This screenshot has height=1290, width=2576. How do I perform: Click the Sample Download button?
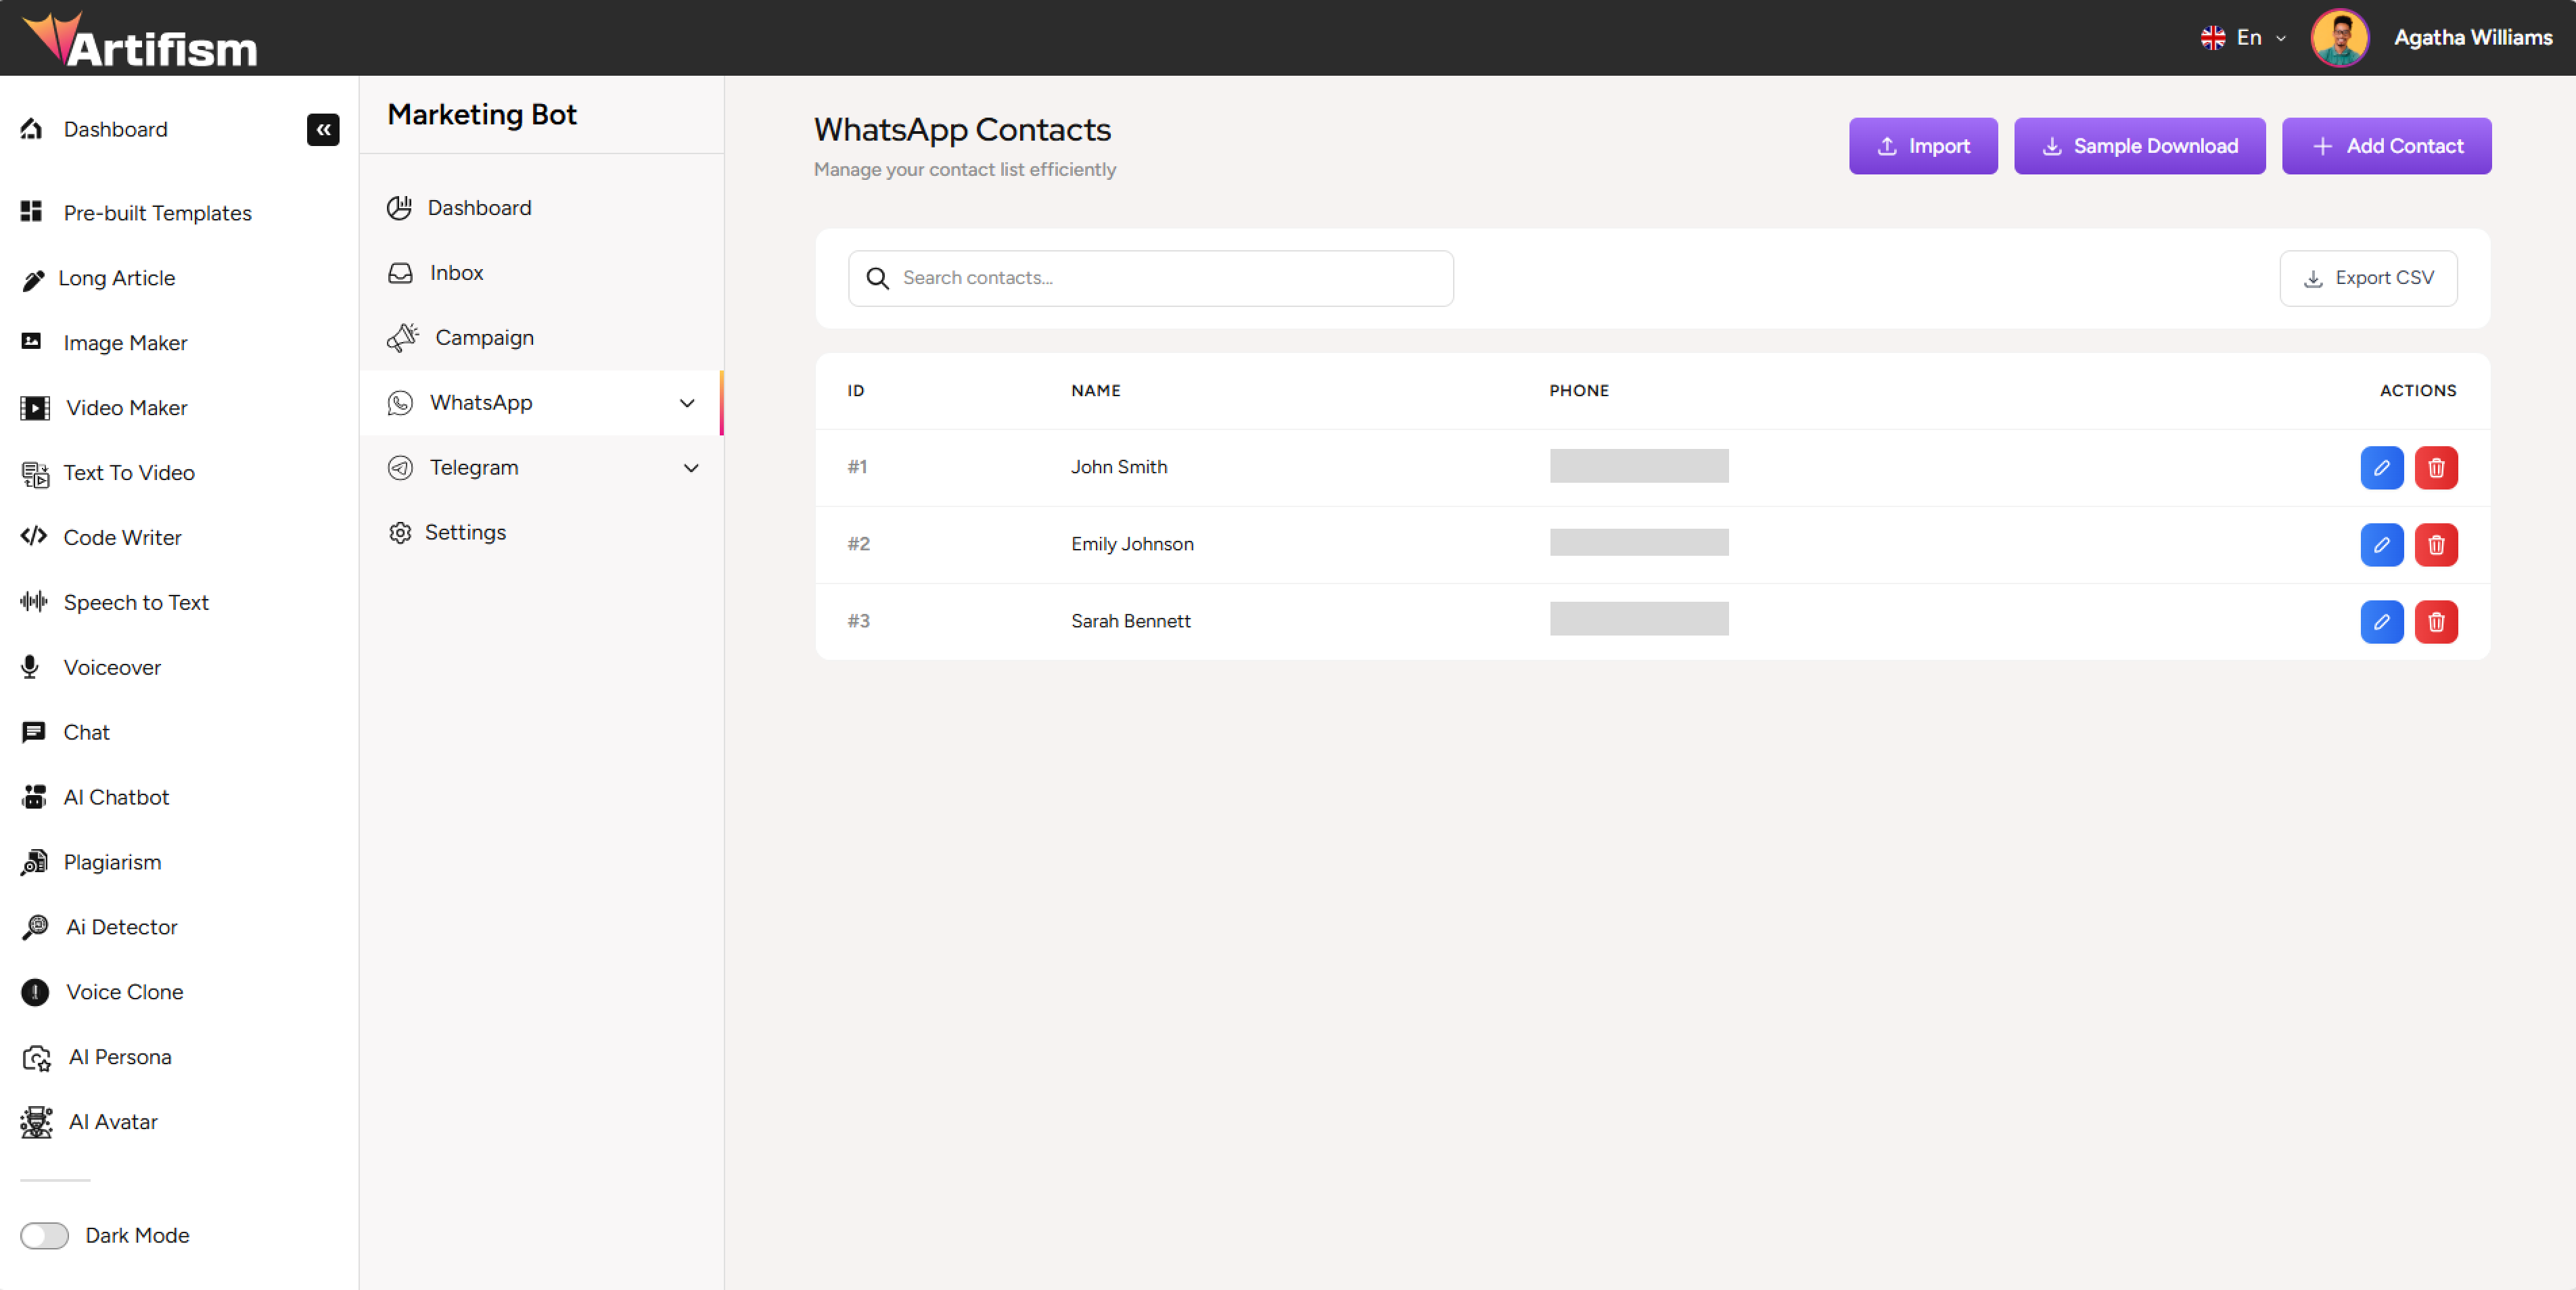(2139, 146)
